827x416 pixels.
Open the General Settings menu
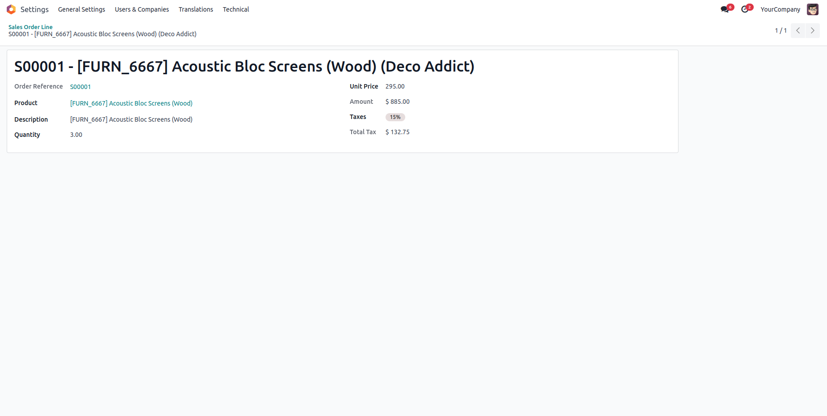[81, 9]
